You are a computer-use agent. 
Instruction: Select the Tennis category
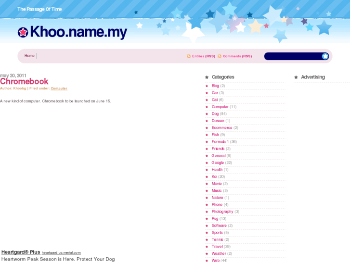point(217,239)
